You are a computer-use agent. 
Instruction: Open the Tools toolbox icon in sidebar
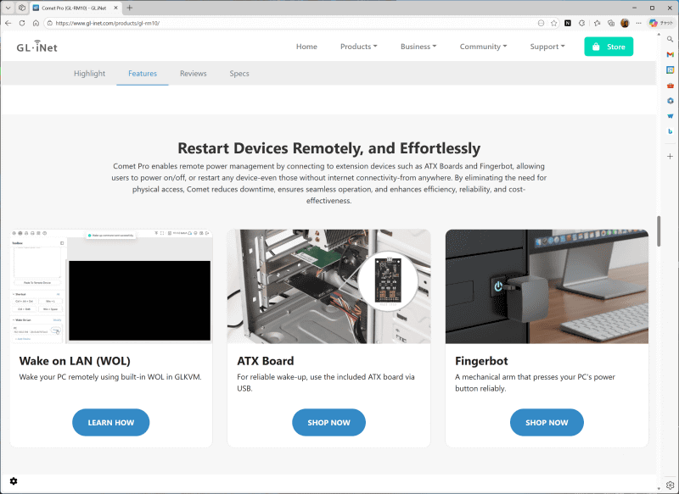click(670, 85)
